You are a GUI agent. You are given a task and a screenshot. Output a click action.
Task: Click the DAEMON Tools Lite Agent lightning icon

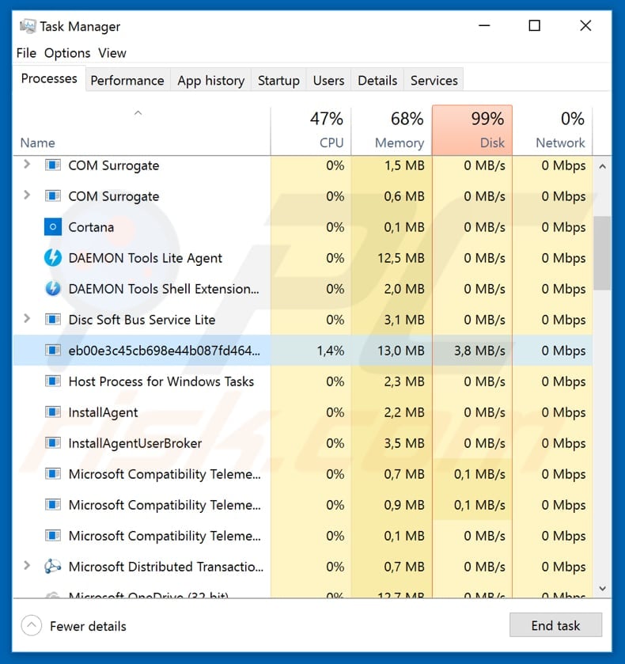click(53, 258)
